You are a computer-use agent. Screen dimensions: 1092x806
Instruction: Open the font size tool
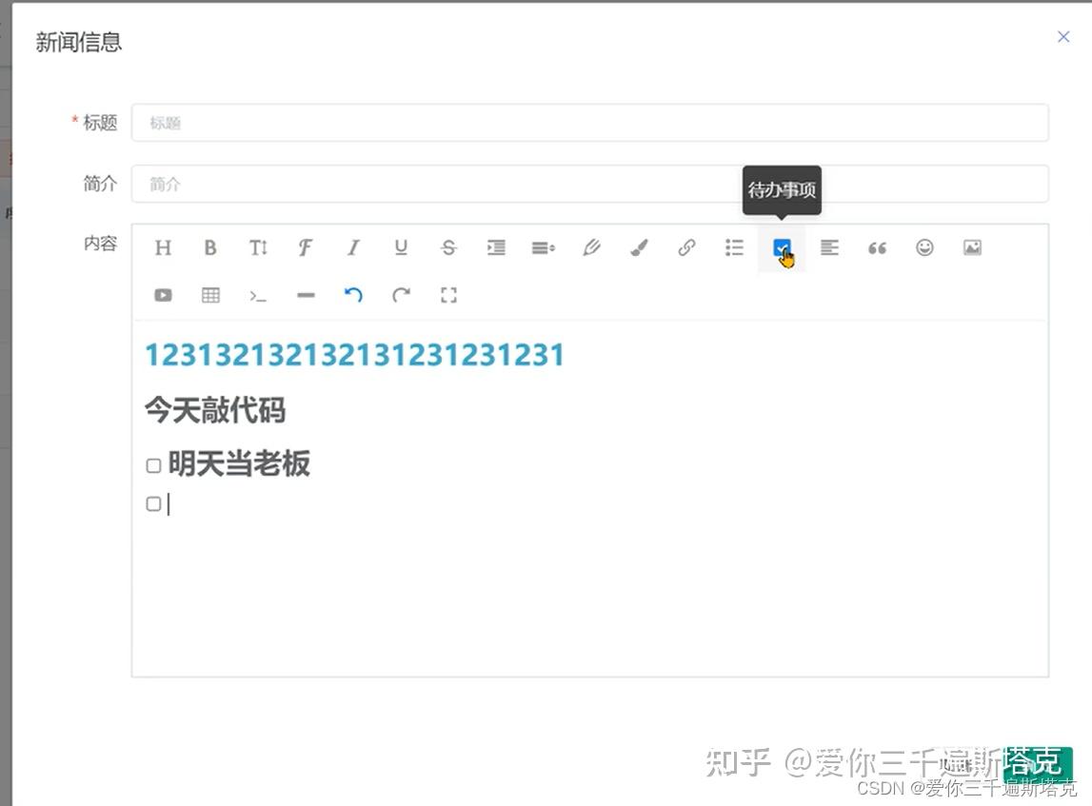point(258,247)
